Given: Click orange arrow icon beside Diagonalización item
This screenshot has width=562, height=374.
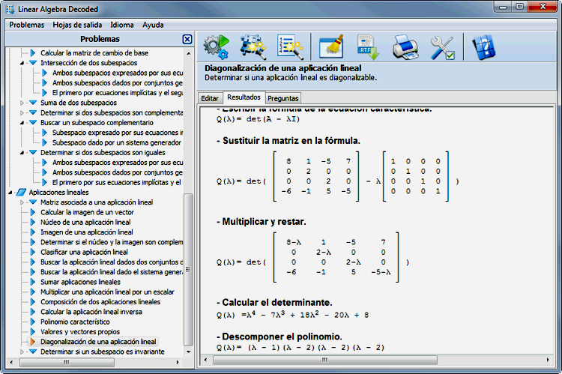Looking at the screenshot, I should 33,342.
